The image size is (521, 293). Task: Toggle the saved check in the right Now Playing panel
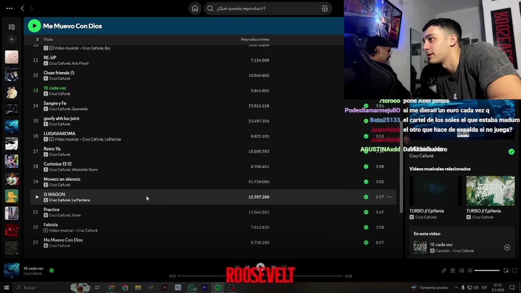(x=511, y=152)
